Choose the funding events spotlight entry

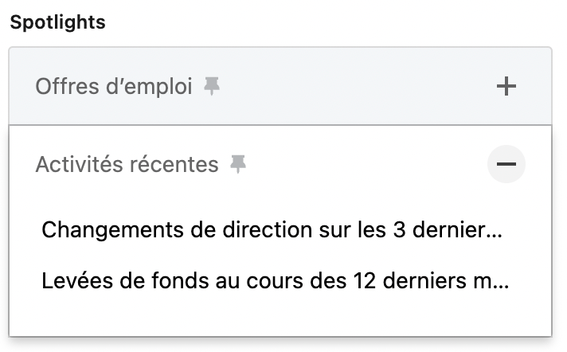point(276,281)
